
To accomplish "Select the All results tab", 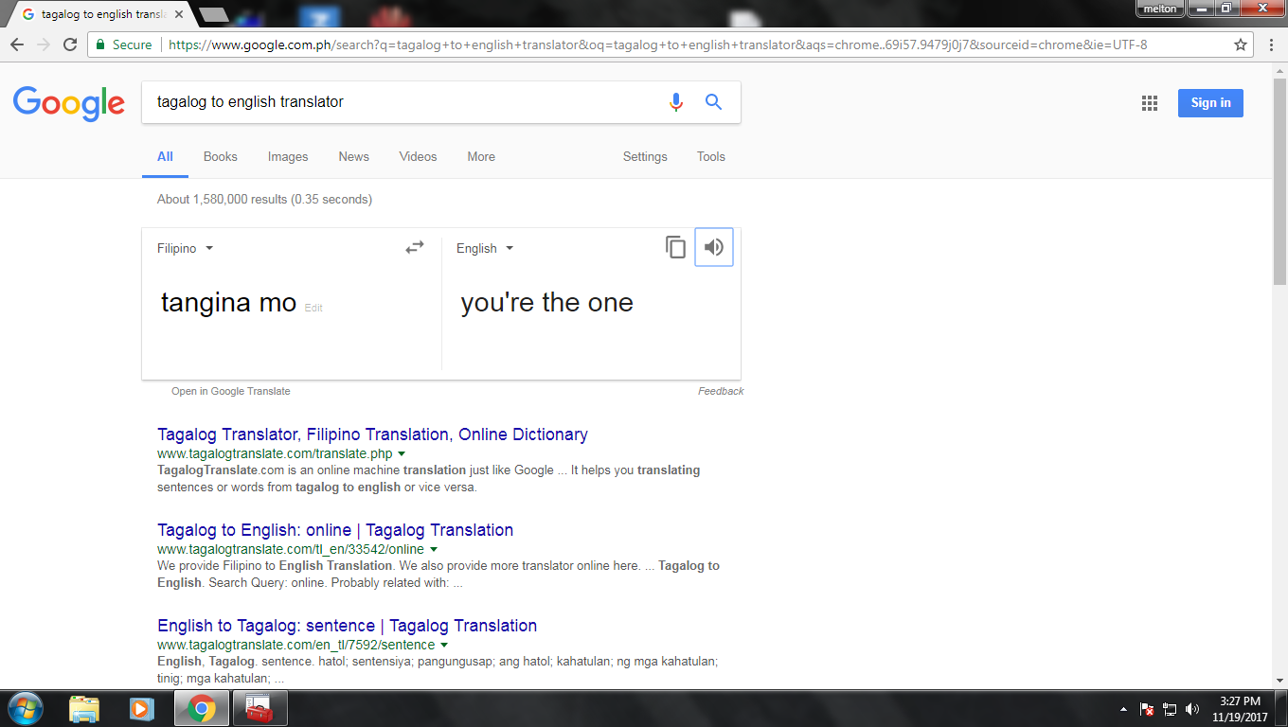I will point(165,157).
